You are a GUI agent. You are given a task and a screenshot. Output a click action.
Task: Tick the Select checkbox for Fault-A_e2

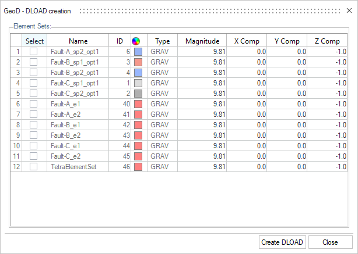pos(34,115)
